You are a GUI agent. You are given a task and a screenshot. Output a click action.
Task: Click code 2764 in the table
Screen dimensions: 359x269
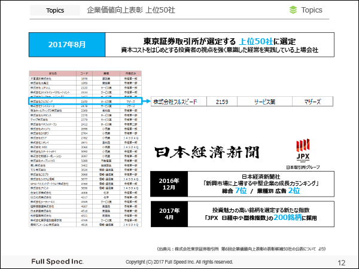[x=84, y=133]
